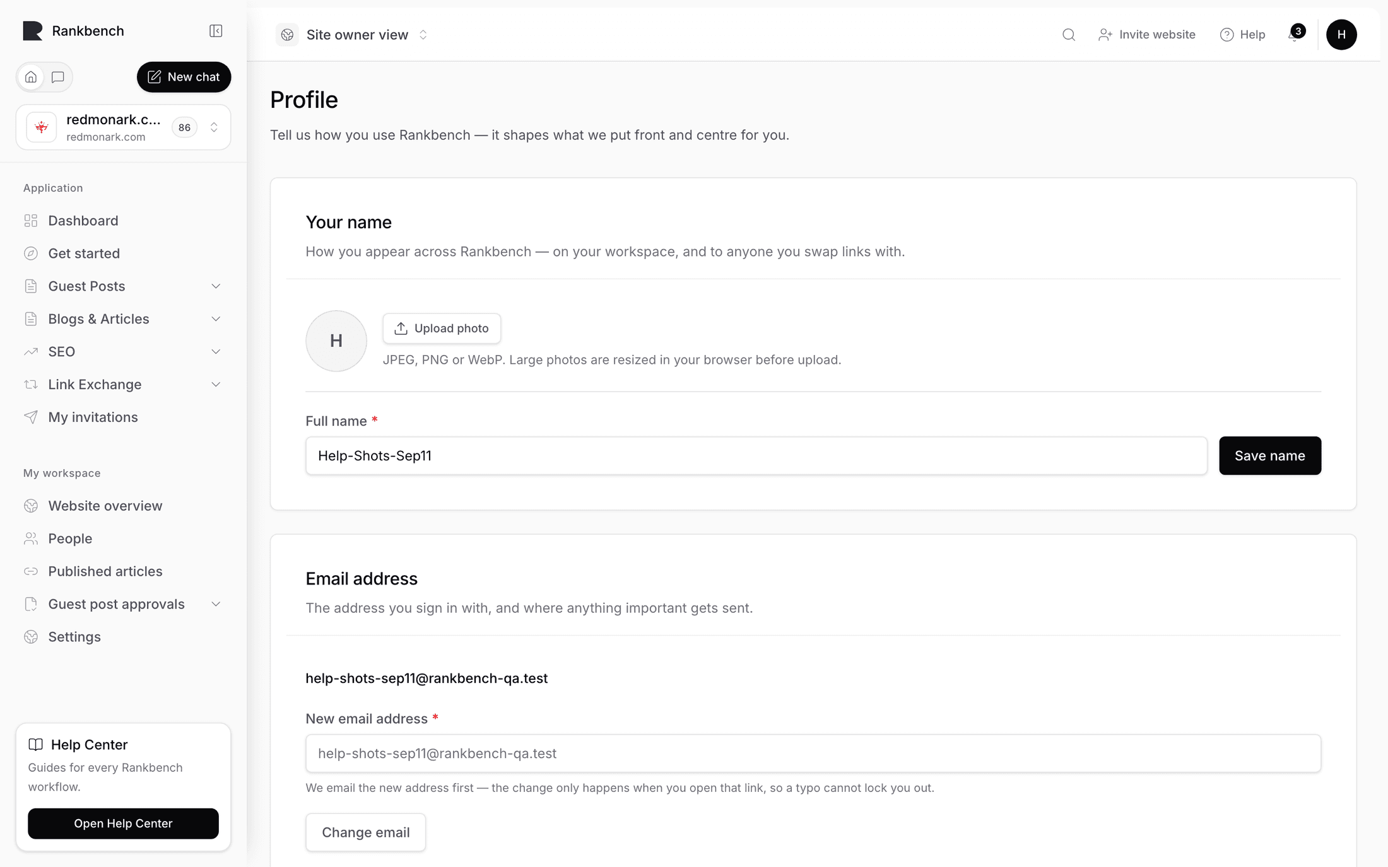Click the redmonark site favicon
This screenshot has height=867, width=1388.
pos(42,127)
